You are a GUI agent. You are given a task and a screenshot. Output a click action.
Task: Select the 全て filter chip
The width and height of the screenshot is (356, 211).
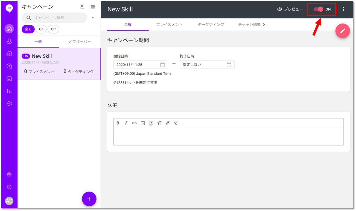28,29
